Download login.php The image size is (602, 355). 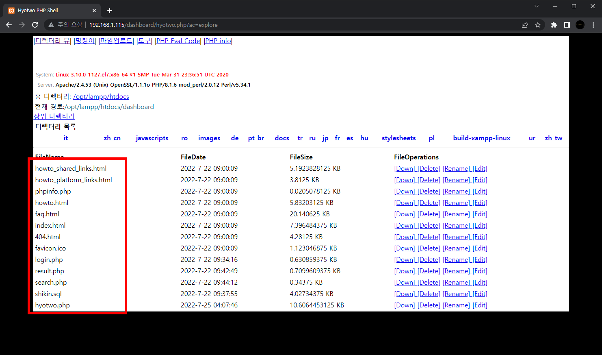405,259
